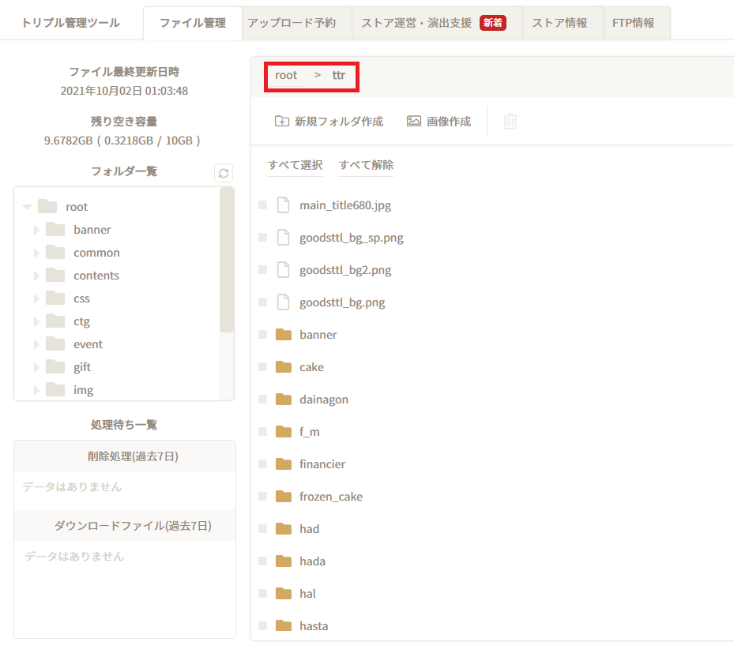The image size is (734, 653).
Task: Expand the gift folder in tree
Action: (36, 367)
